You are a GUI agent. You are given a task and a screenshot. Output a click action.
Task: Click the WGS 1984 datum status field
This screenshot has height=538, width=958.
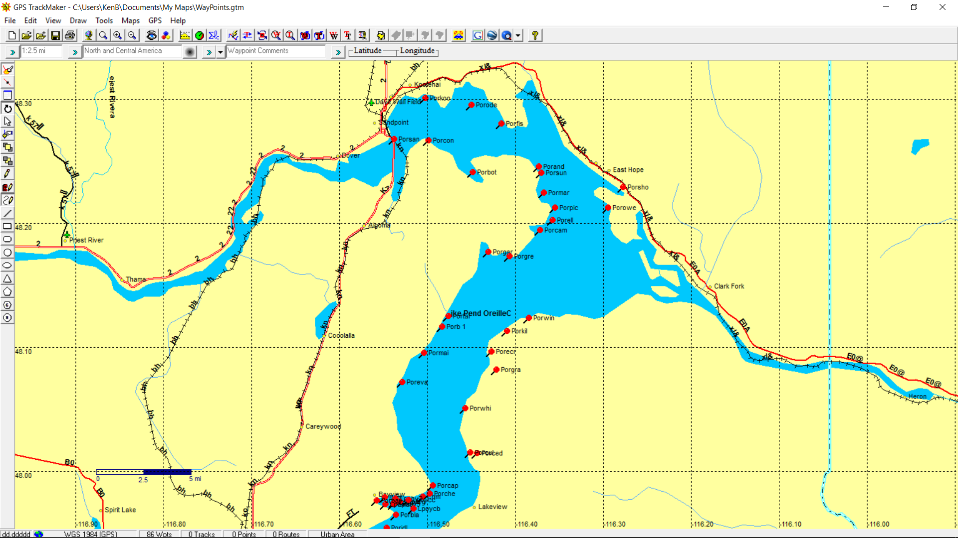tap(90, 534)
